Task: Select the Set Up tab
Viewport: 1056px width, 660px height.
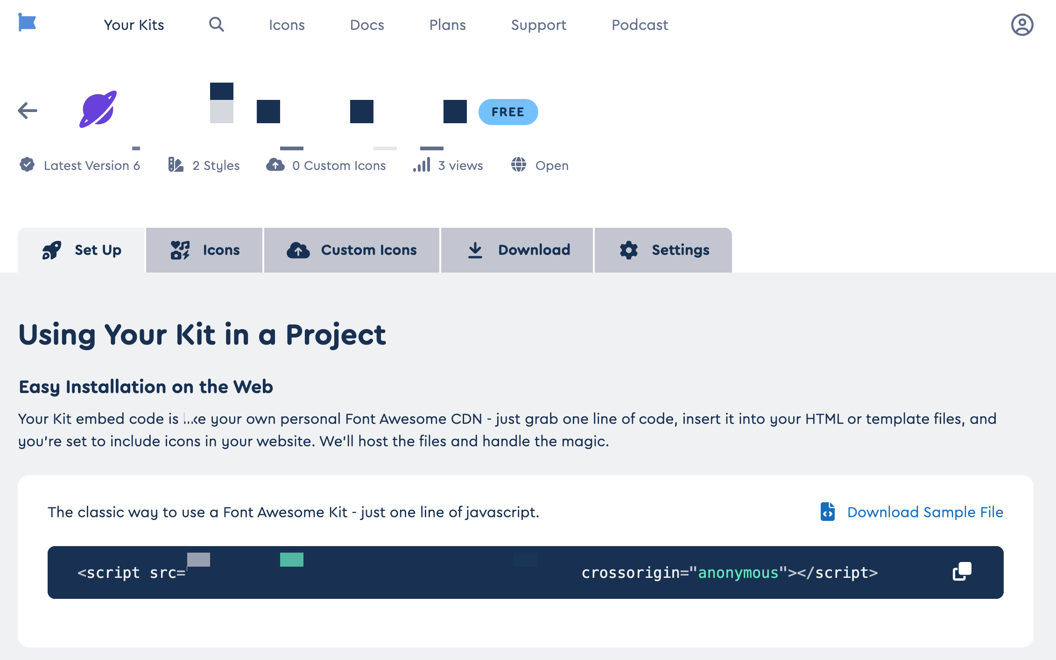Action: pos(81,250)
